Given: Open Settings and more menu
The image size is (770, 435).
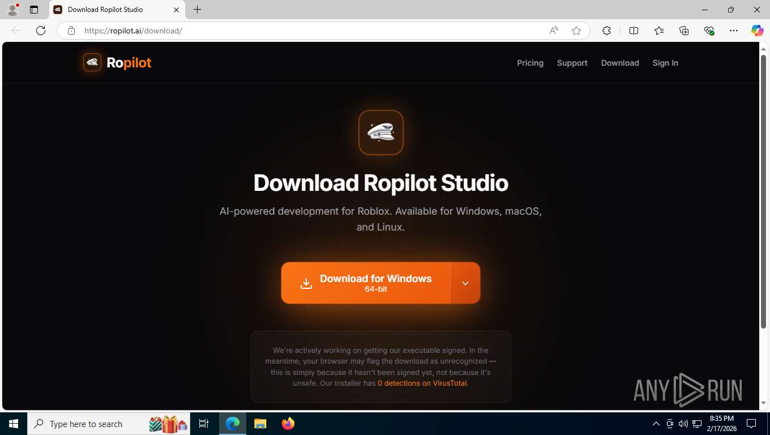Looking at the screenshot, I should tap(734, 31).
